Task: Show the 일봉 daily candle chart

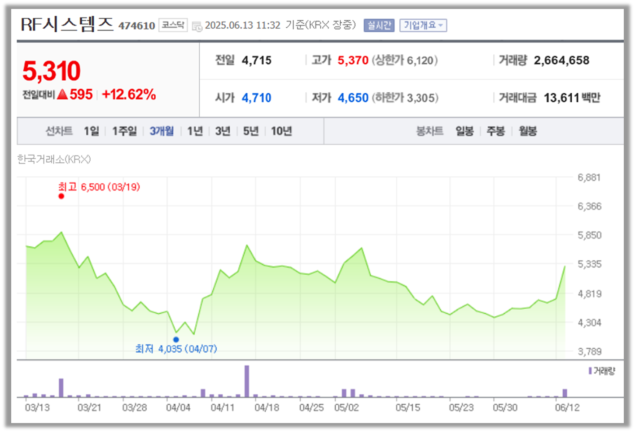Action: coord(464,131)
